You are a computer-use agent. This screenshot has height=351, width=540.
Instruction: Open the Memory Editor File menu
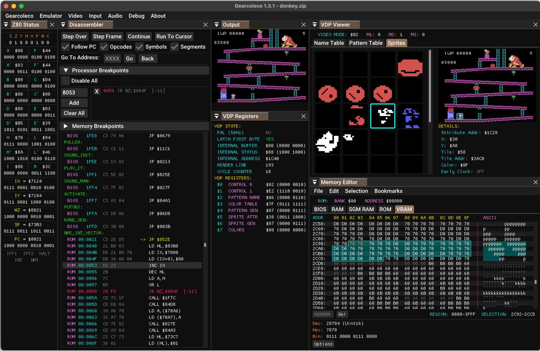(x=319, y=191)
